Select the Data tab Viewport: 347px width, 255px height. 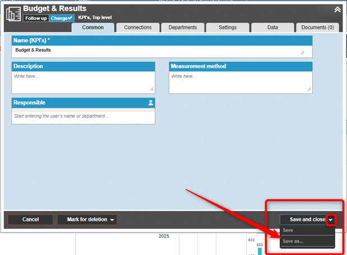tap(272, 27)
